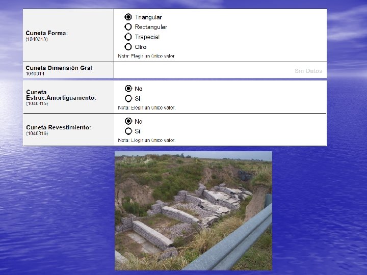Click code (1040316) under Cuneta Revestimiento
Viewport: 367px width, 275px height.
tap(37, 133)
